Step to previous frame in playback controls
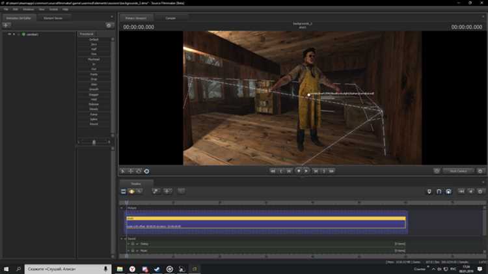The height and width of the screenshot is (274, 488). [x=289, y=171]
